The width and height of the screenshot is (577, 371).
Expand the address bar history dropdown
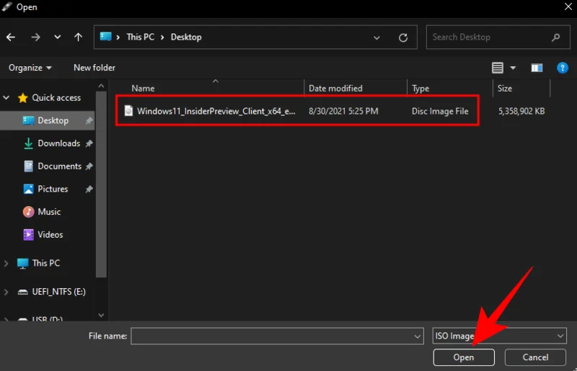pos(376,37)
